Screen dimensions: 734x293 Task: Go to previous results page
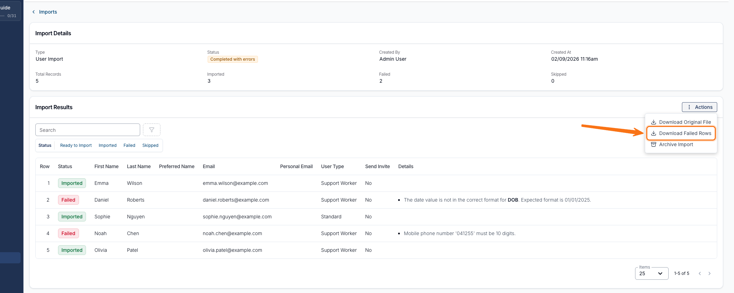coord(700,273)
